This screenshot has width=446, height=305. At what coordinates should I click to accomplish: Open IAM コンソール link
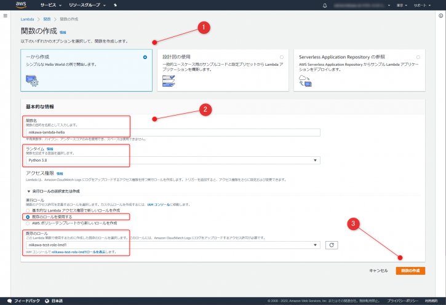click(x=159, y=205)
